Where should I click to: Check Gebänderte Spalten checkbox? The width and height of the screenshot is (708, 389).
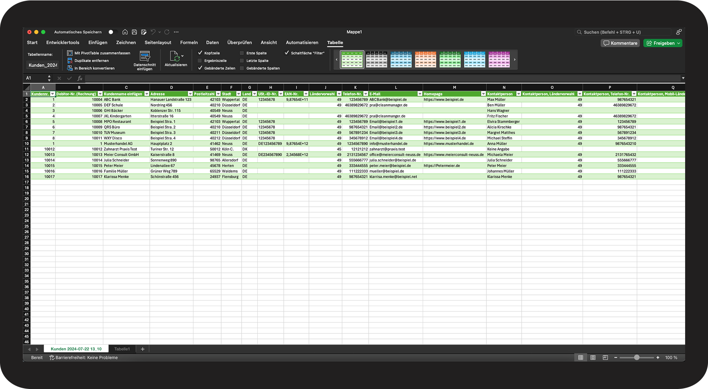click(242, 68)
